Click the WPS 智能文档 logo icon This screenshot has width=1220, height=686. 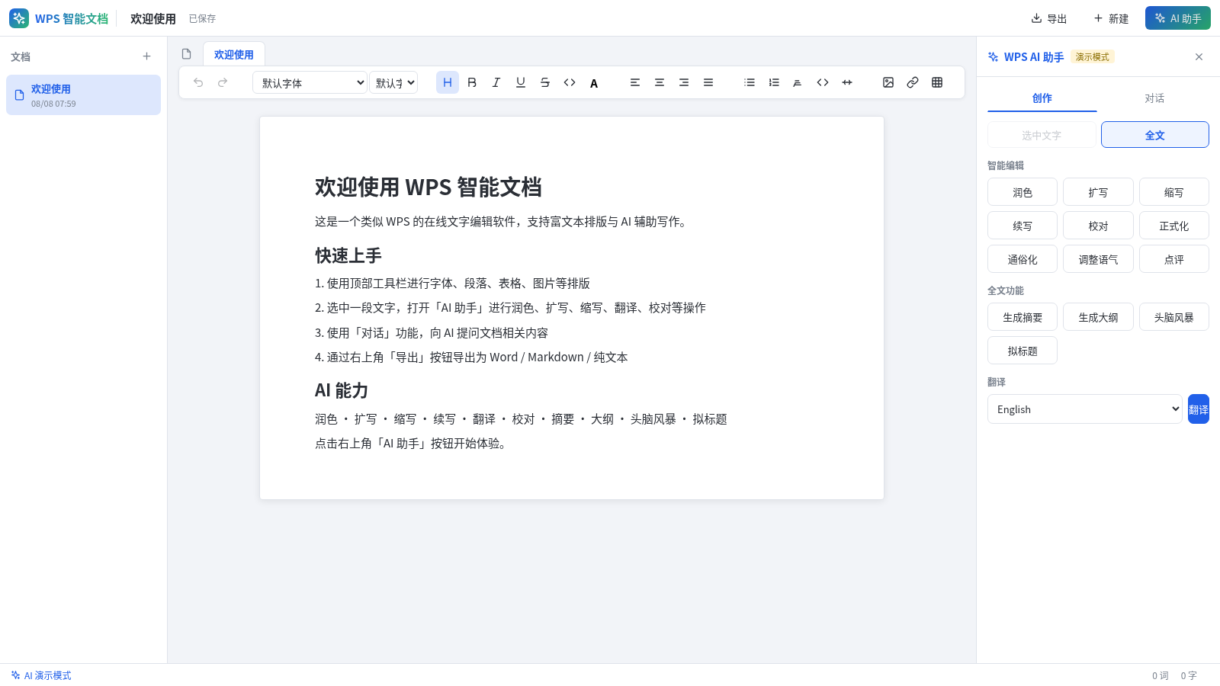point(19,18)
